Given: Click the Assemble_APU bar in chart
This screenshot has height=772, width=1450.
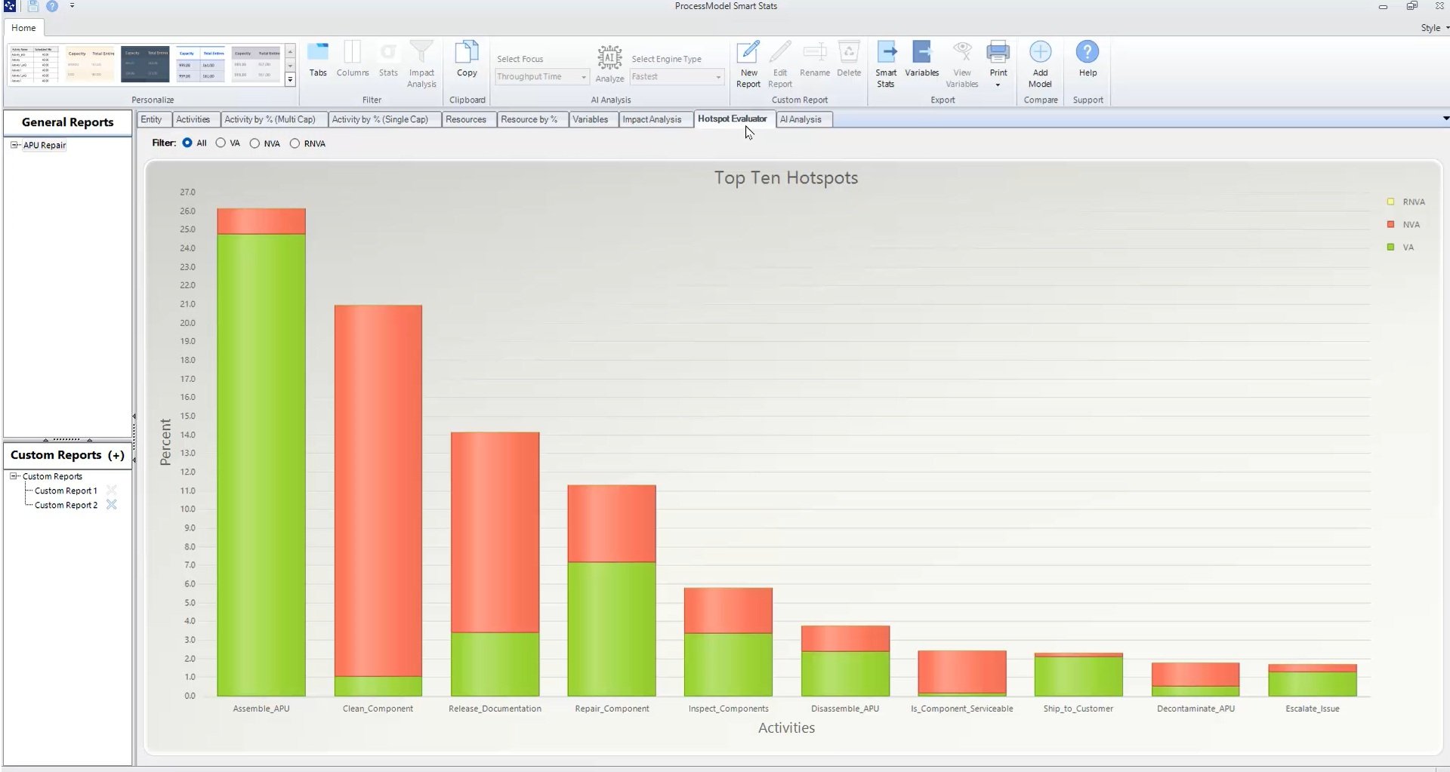Looking at the screenshot, I should point(261,452).
